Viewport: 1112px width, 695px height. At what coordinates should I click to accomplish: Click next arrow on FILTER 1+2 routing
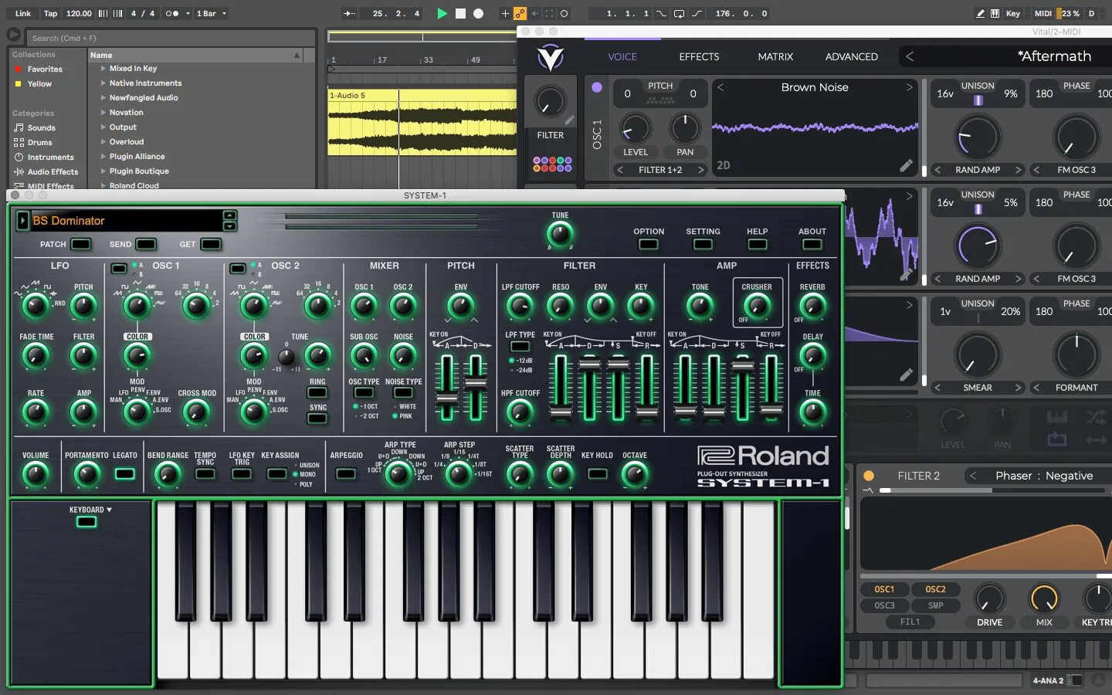[700, 170]
